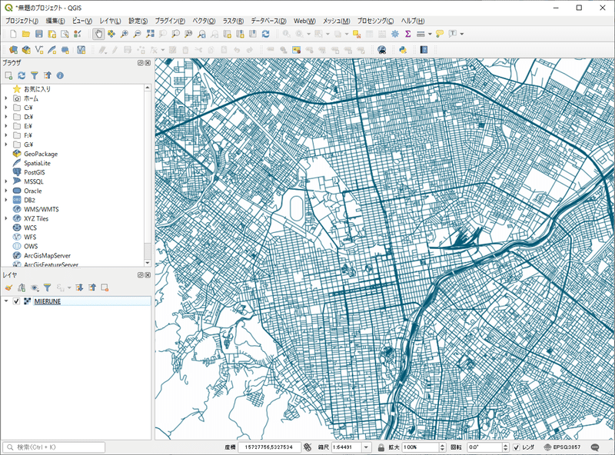The image size is (615, 455).
Task: Click the Add Group icon in Layers panel
Action: (22, 288)
